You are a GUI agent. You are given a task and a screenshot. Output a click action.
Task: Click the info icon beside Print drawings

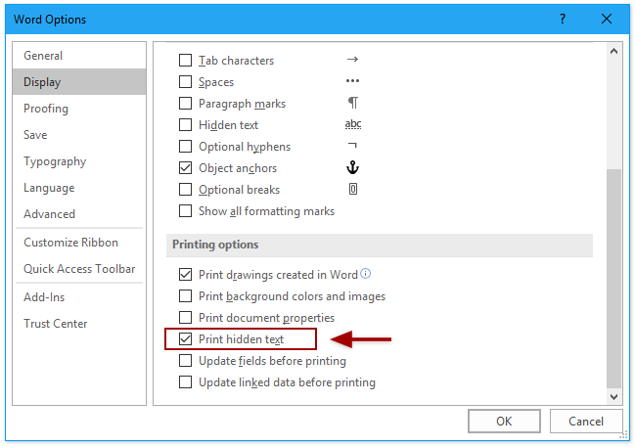point(366,274)
